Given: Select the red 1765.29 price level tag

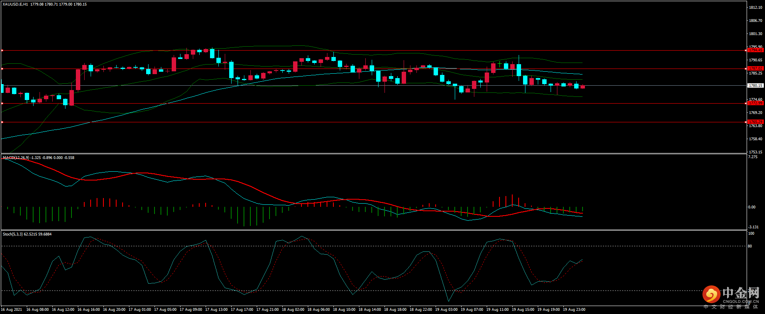Looking at the screenshot, I should tap(755, 122).
